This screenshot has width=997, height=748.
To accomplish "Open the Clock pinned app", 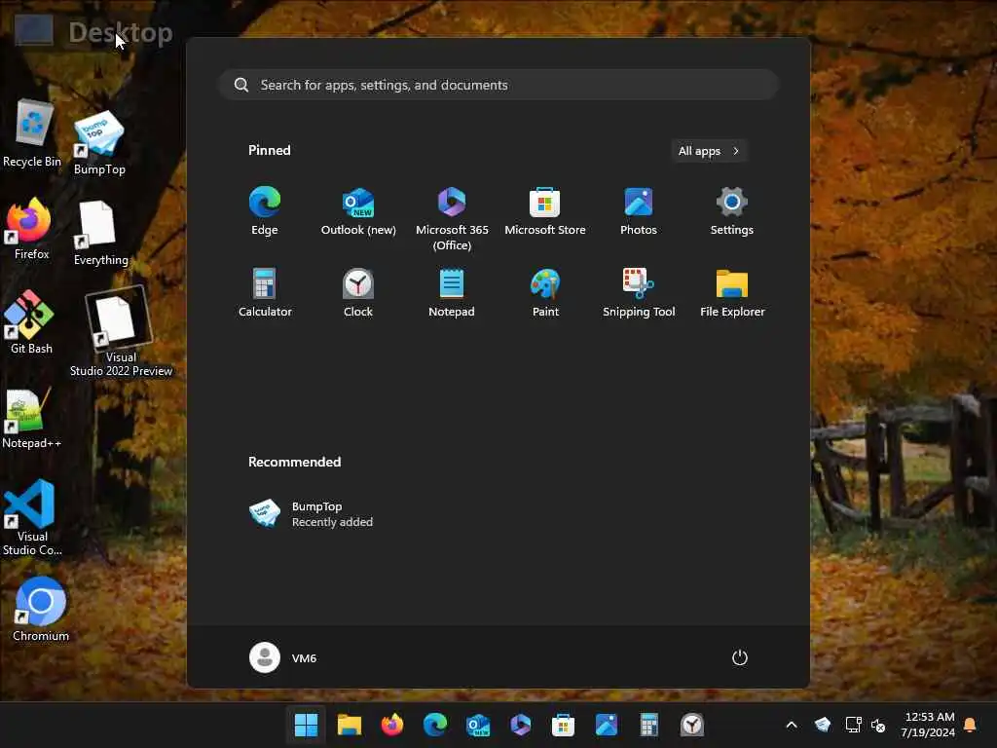I will (x=358, y=293).
